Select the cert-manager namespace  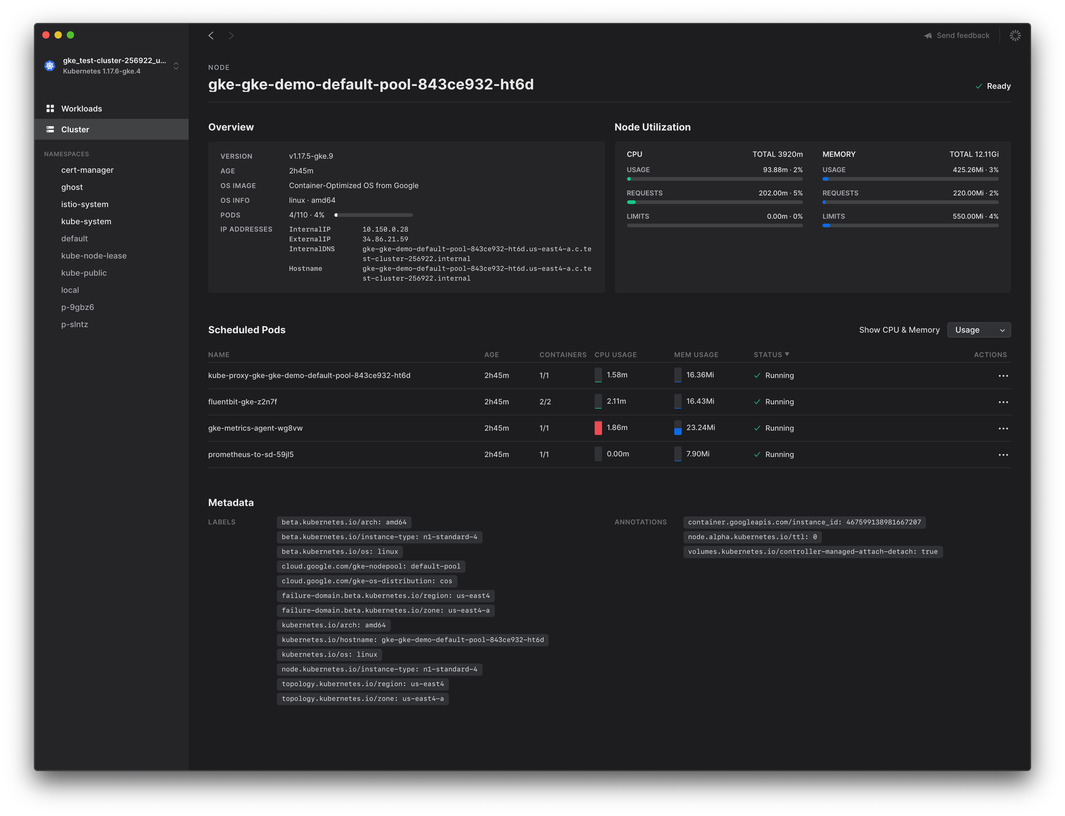pos(87,170)
